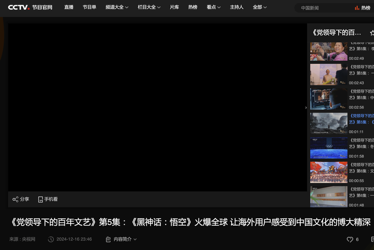Open 主持人 hosts menu item

coord(237,7)
